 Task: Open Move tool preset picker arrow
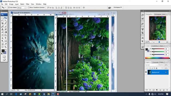(6, 8)
